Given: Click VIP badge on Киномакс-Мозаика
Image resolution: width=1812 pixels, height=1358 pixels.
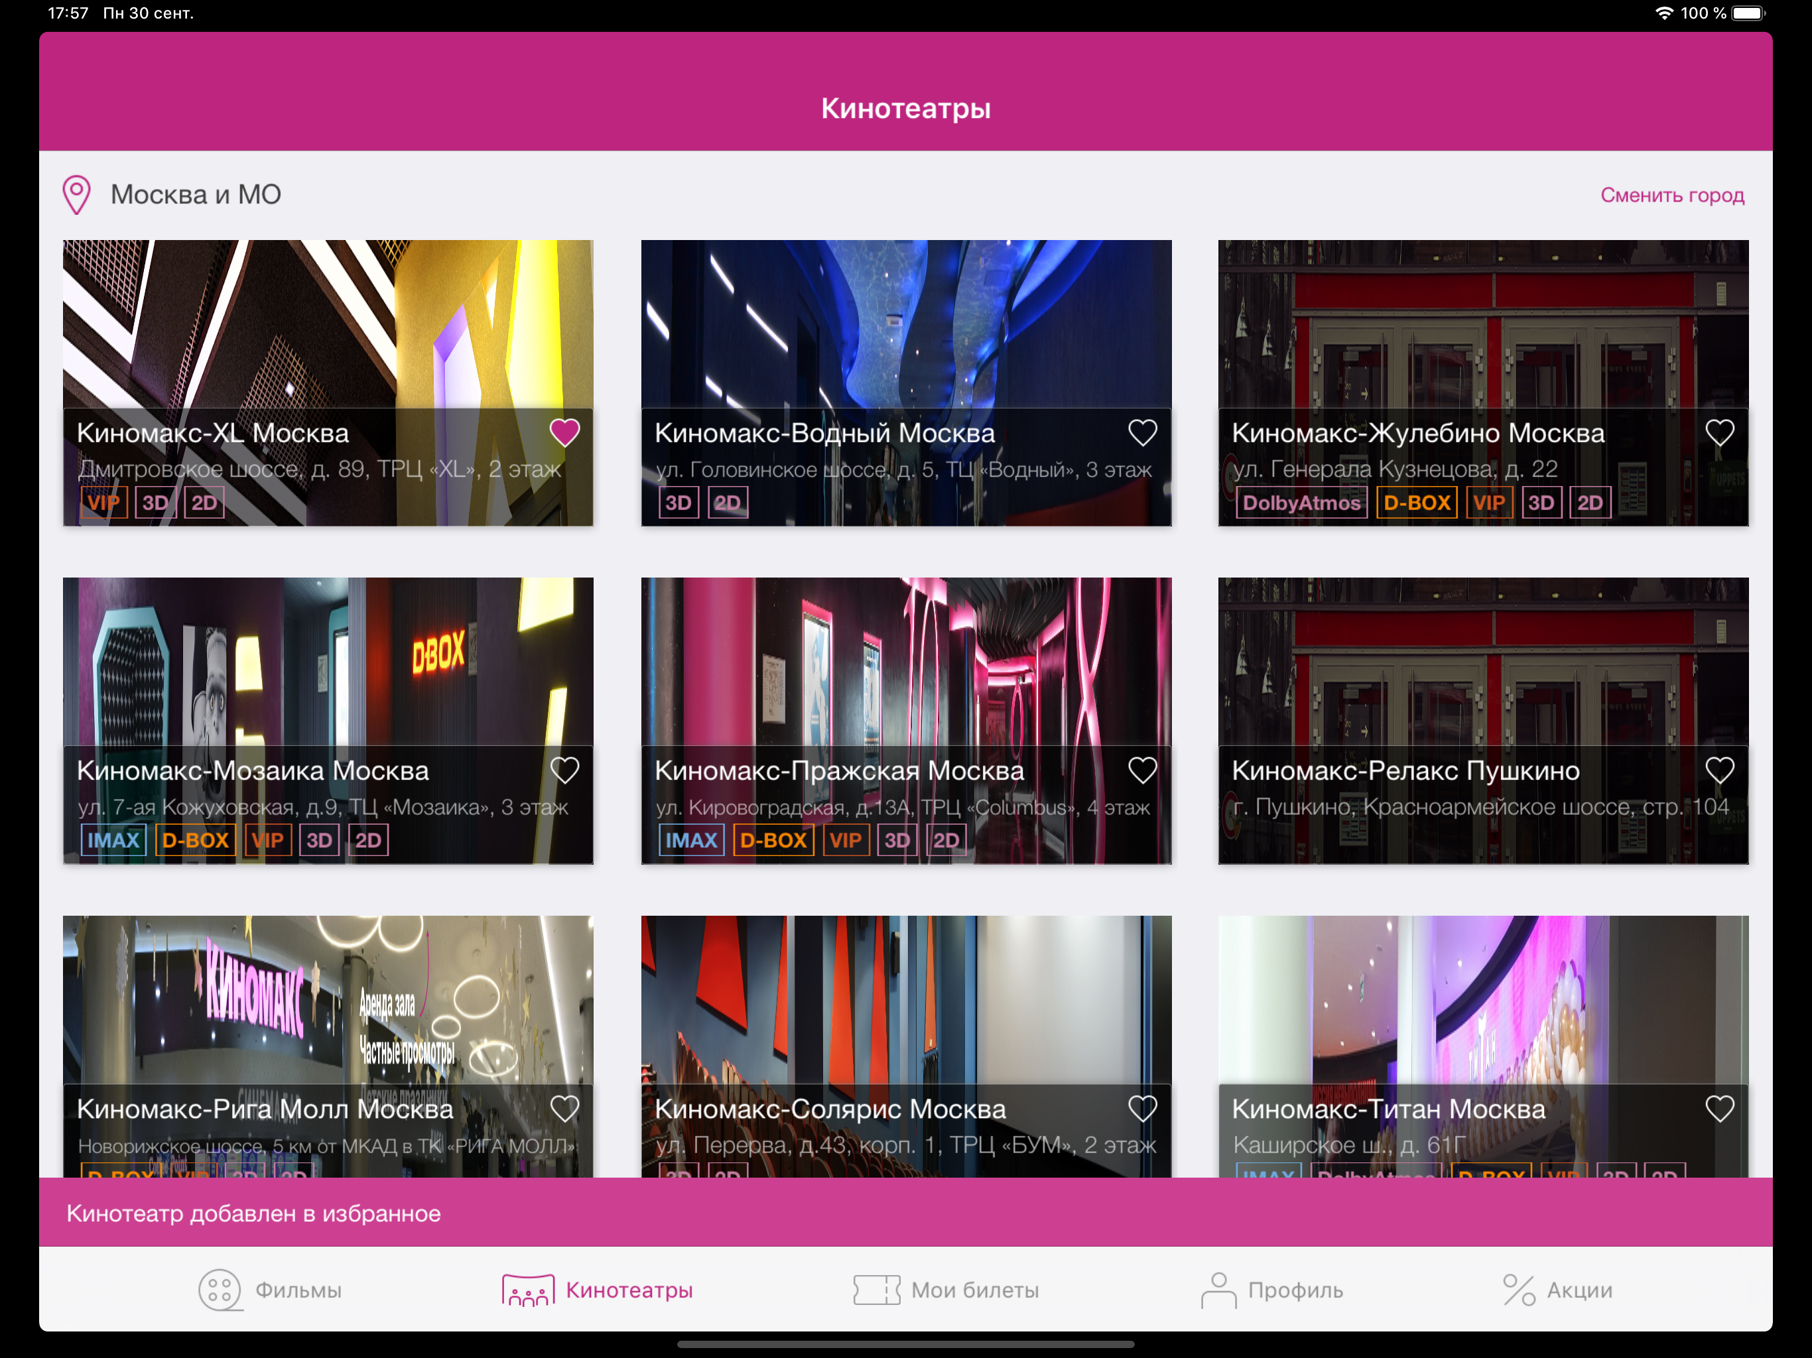Looking at the screenshot, I should pyautogui.click(x=268, y=839).
